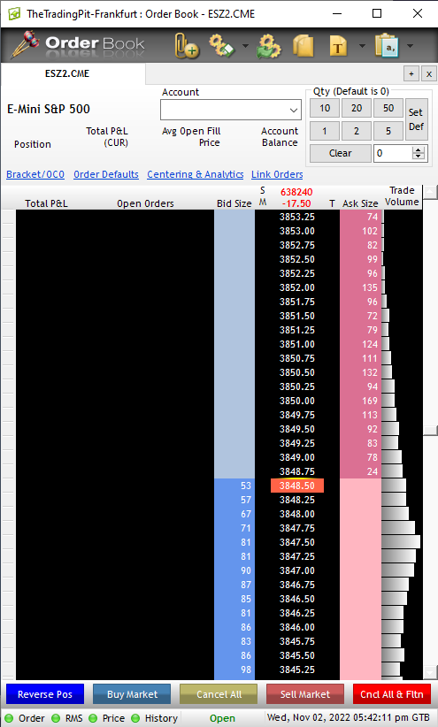
Task: Click the Cncl All & Fltn button
Action: (x=392, y=694)
